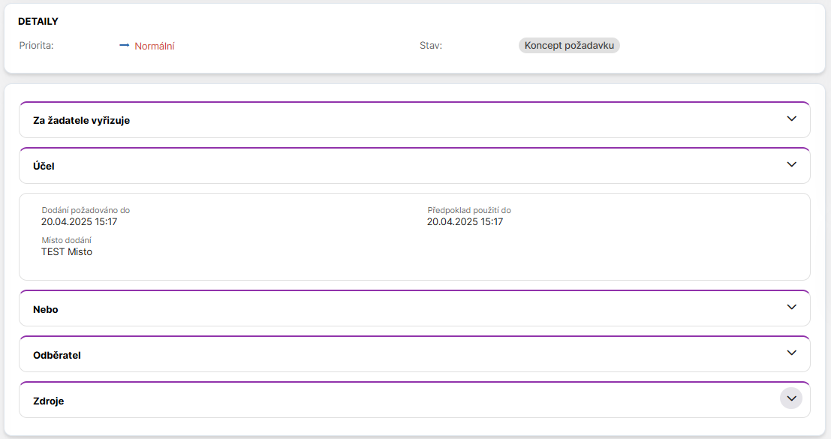Click the Účel section title

point(44,166)
